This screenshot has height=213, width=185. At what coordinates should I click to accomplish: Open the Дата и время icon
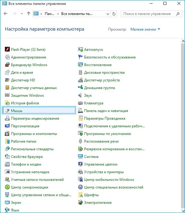(8, 73)
